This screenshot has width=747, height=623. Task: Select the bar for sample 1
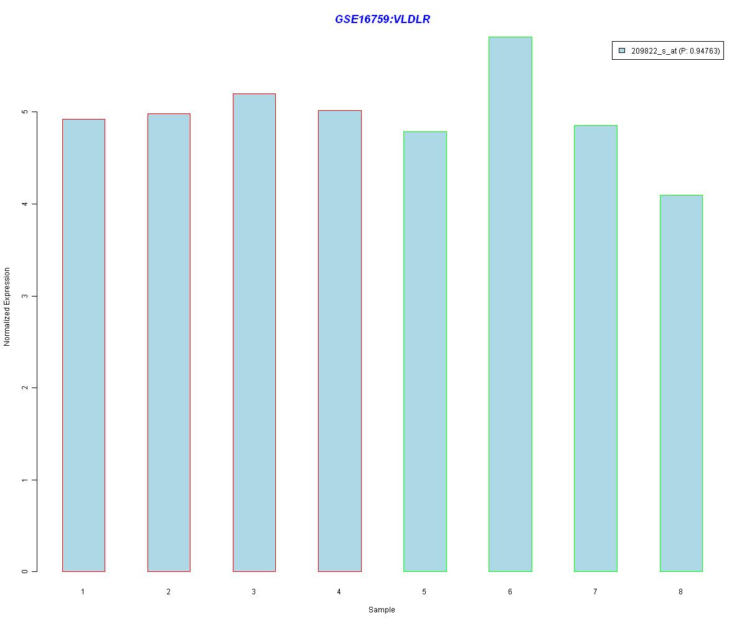pyautogui.click(x=83, y=345)
